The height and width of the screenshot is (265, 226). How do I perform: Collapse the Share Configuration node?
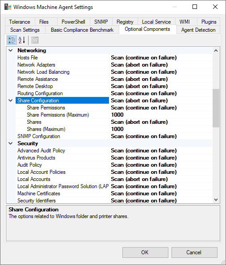pos(10,101)
